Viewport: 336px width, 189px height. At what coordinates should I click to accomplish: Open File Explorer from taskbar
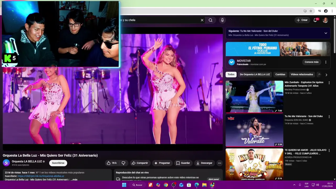click(x=204, y=185)
